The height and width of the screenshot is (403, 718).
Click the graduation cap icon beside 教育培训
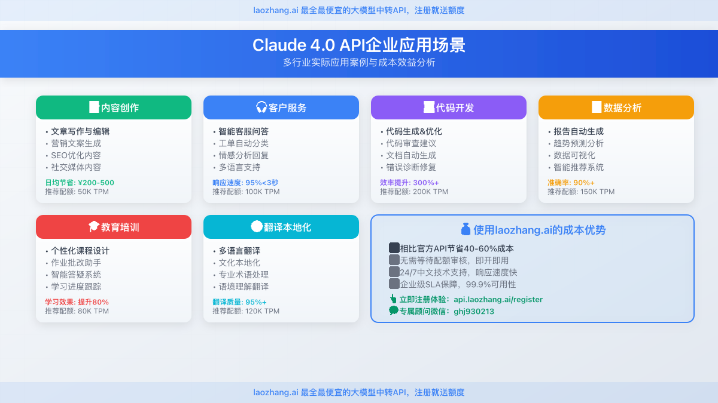(x=94, y=227)
